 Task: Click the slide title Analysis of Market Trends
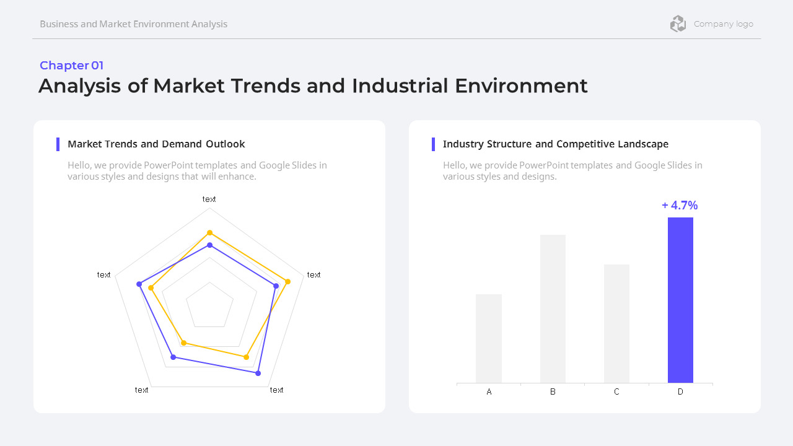point(313,85)
